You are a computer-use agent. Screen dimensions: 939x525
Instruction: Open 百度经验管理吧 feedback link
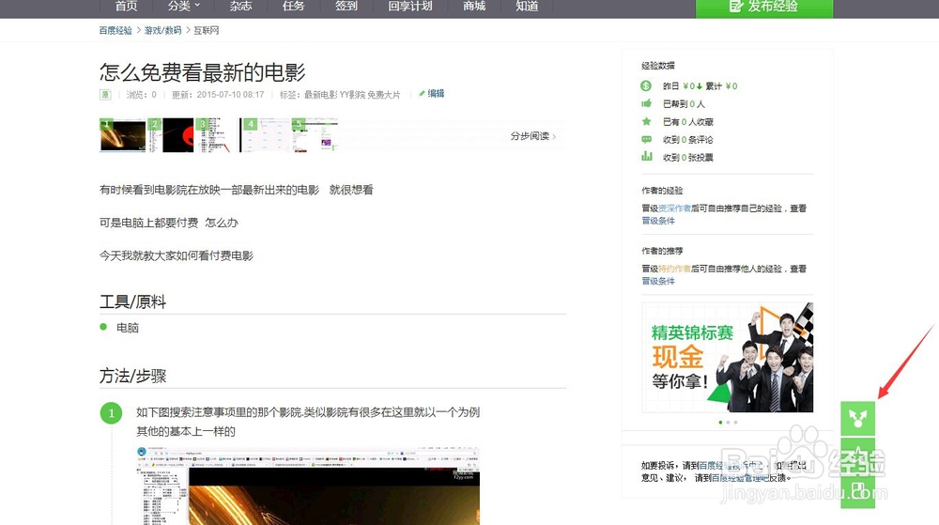740,478
